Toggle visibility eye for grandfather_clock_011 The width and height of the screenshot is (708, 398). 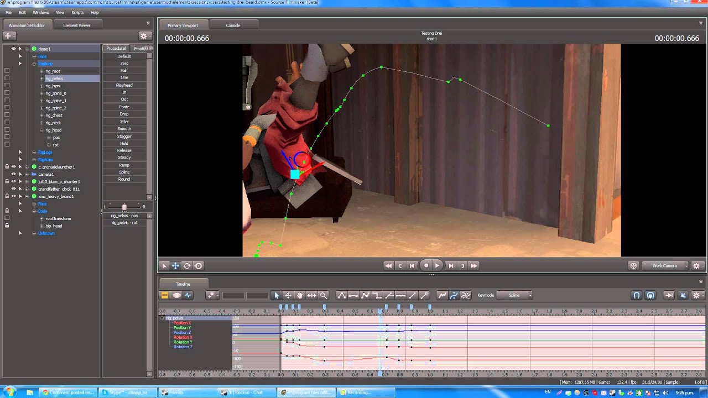point(13,189)
